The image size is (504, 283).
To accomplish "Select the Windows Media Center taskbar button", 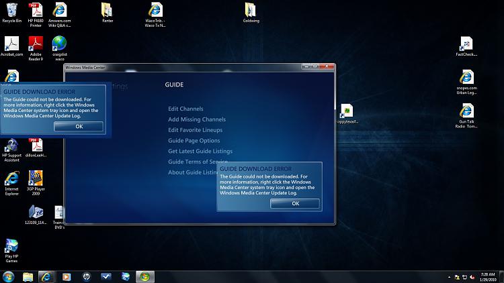I will 145,276.
